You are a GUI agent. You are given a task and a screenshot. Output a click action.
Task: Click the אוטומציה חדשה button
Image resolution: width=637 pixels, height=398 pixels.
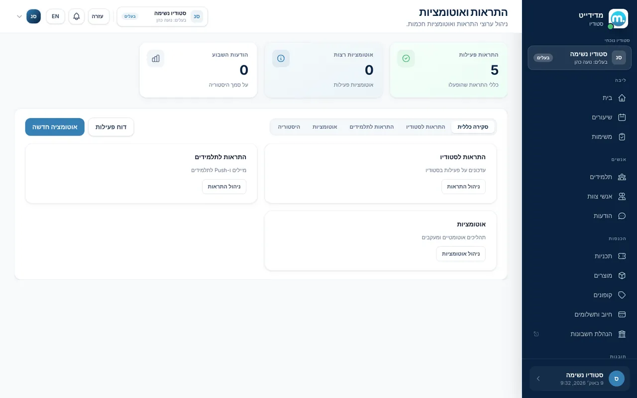tap(55, 127)
